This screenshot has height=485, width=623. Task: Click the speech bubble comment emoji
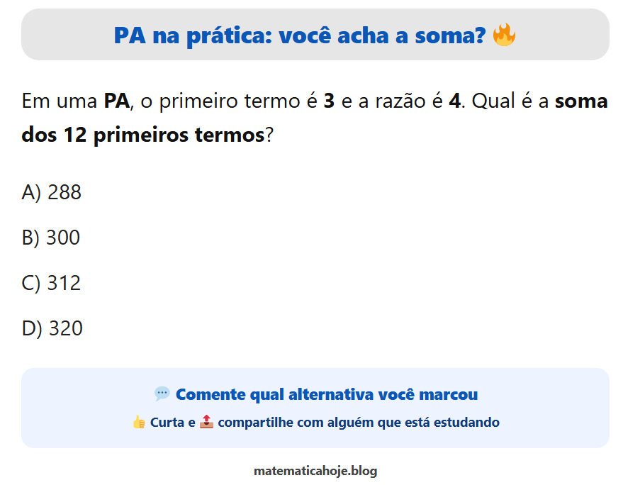click(x=162, y=394)
